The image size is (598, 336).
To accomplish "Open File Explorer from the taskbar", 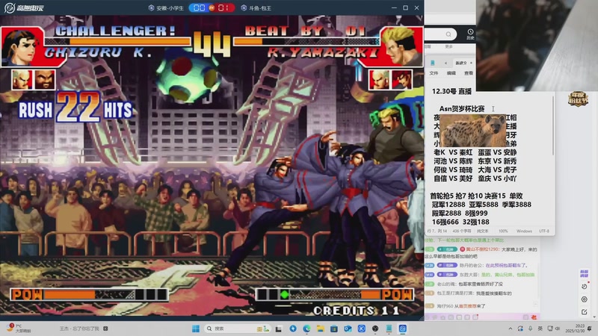I will tap(321, 329).
